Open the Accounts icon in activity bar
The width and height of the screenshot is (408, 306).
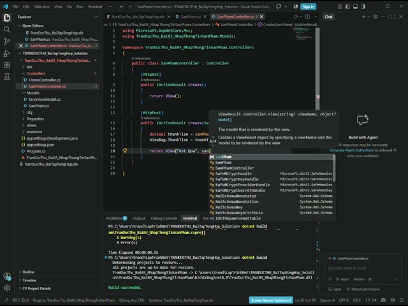[7, 276]
